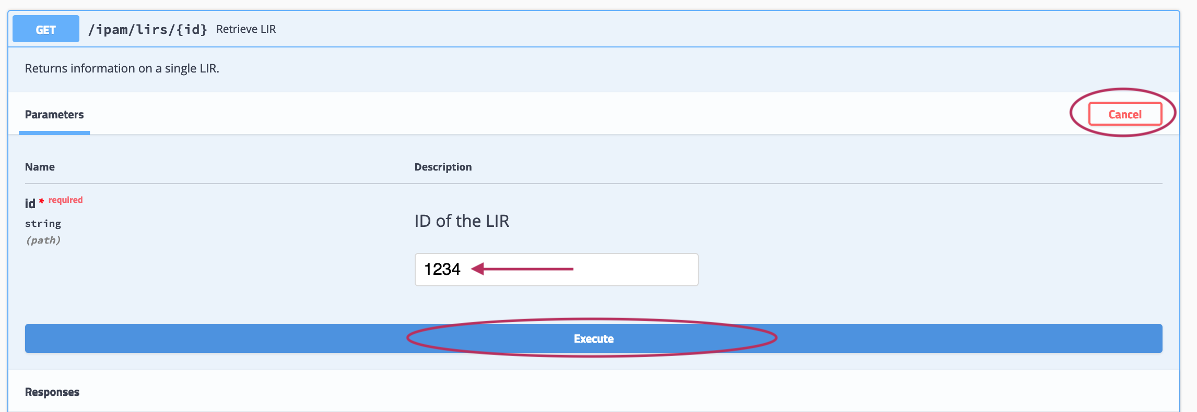Click the string type label
The height and width of the screenshot is (412, 1197).
click(43, 224)
